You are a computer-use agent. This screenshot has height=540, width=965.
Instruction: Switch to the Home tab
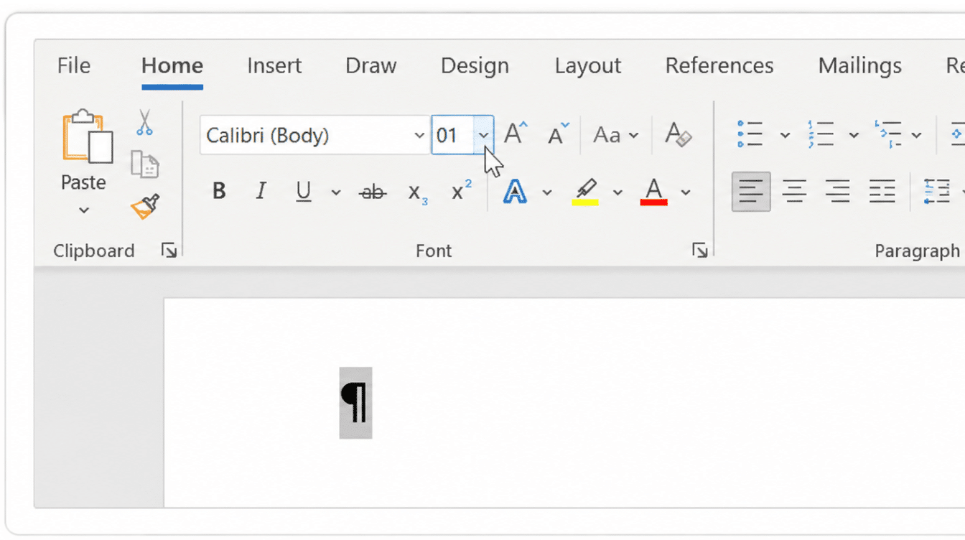172,66
